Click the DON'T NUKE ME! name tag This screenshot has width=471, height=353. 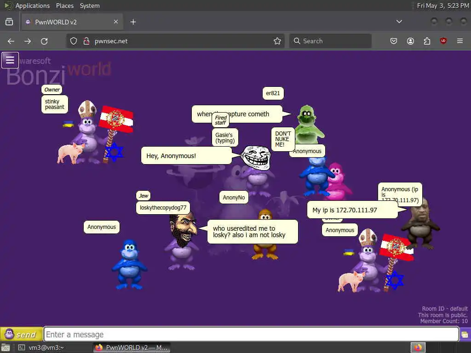(x=283, y=139)
